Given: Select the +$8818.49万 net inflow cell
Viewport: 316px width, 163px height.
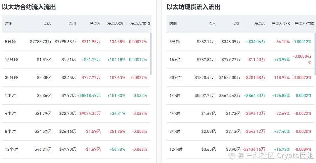Looking at the screenshot, I should [x=89, y=95].
